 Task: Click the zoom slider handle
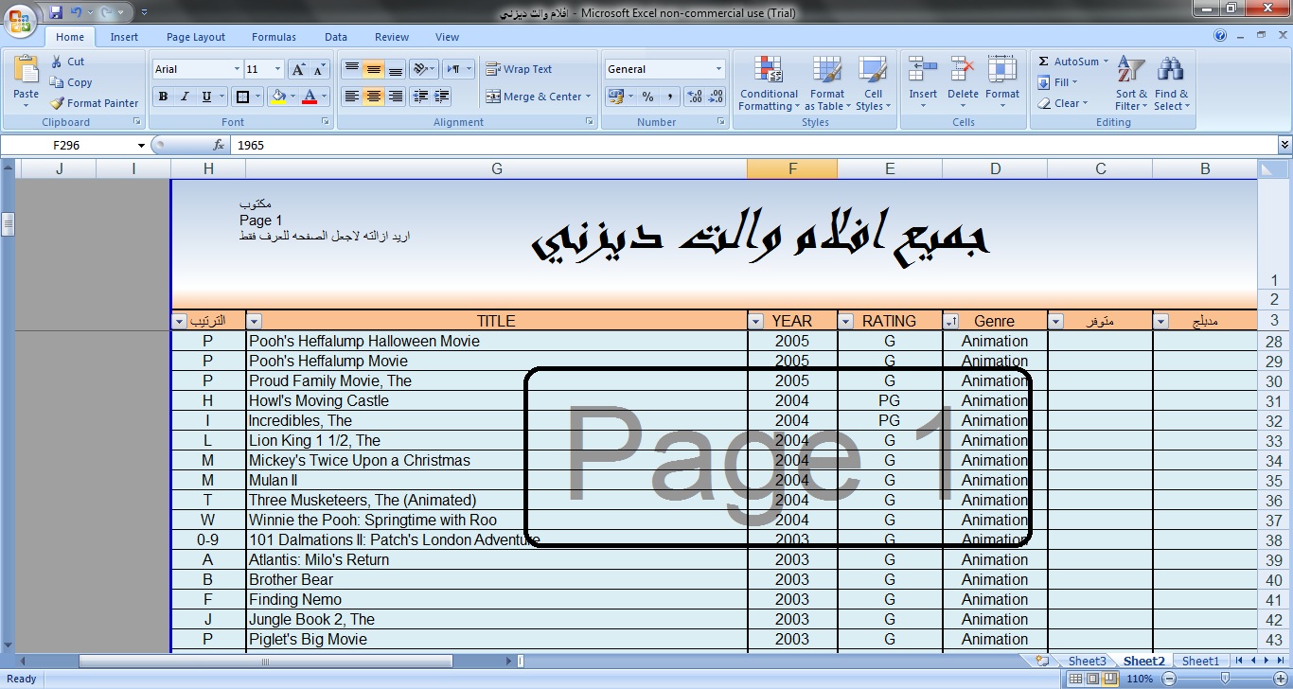coord(1225,679)
